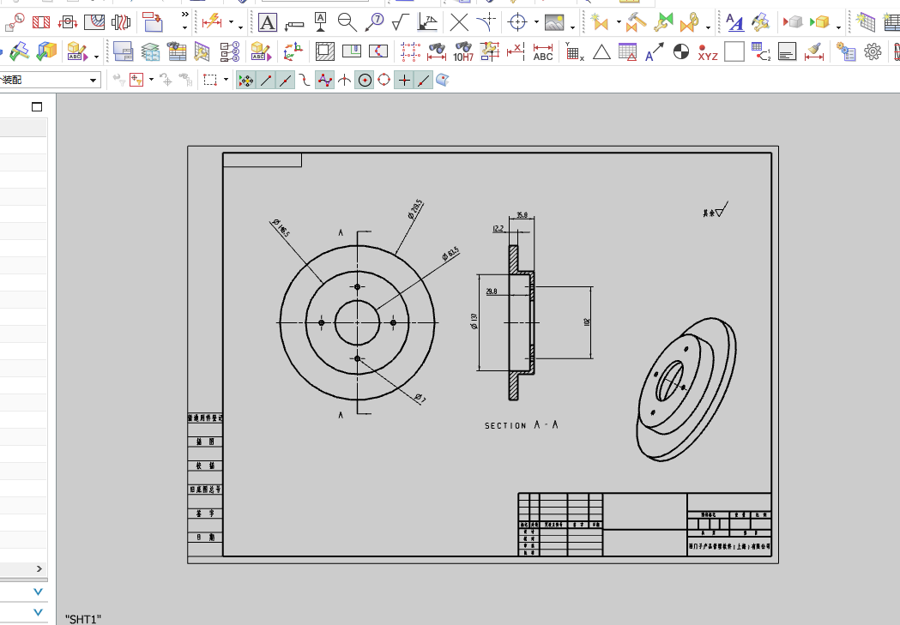The width and height of the screenshot is (900, 625).
Task: Insert an Image with the picture icon
Action: coord(554,22)
